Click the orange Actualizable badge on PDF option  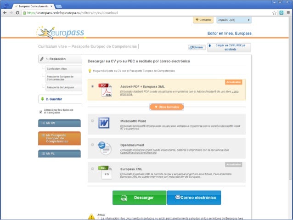click(x=234, y=82)
